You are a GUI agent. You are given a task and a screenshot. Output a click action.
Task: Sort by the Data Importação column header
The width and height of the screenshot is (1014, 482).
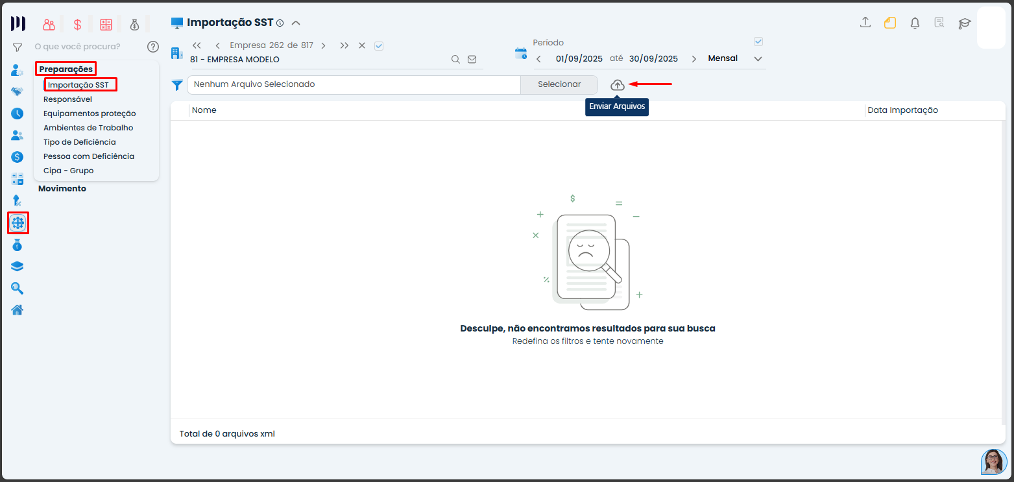click(x=903, y=110)
